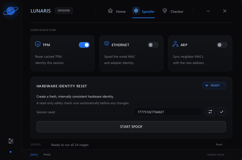Click 'A read-only safety check' note
This screenshot has width=242, height=160.
[x=83, y=103]
